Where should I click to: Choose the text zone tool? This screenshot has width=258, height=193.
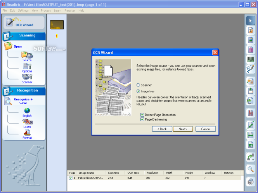[x=250, y=30]
